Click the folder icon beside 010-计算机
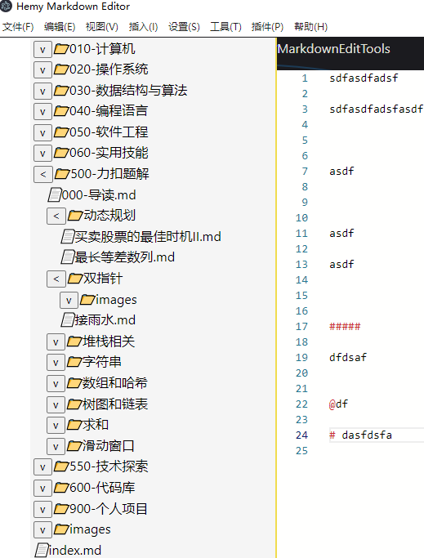424x558 pixels. click(x=61, y=49)
